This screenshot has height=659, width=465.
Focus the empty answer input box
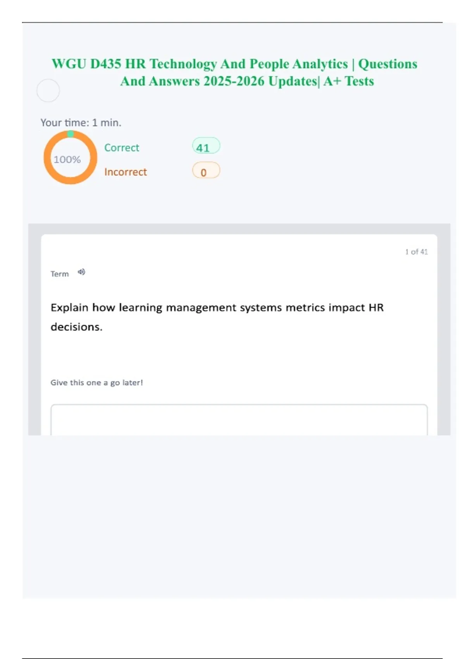coord(239,420)
